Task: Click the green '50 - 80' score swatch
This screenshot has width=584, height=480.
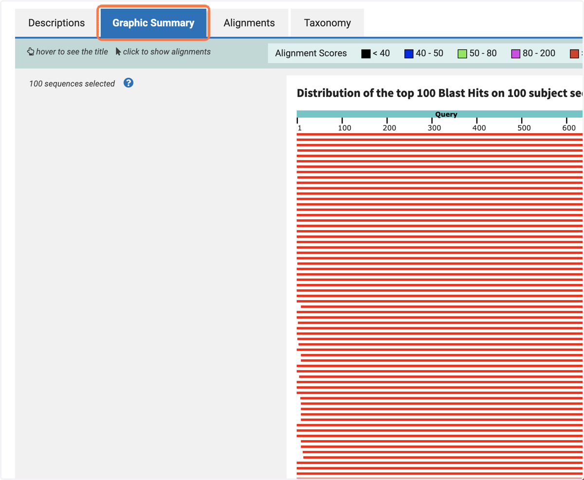Action: coord(462,53)
